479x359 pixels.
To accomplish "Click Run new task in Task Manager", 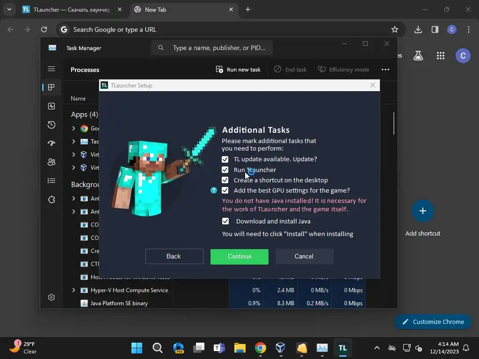I will (238, 70).
